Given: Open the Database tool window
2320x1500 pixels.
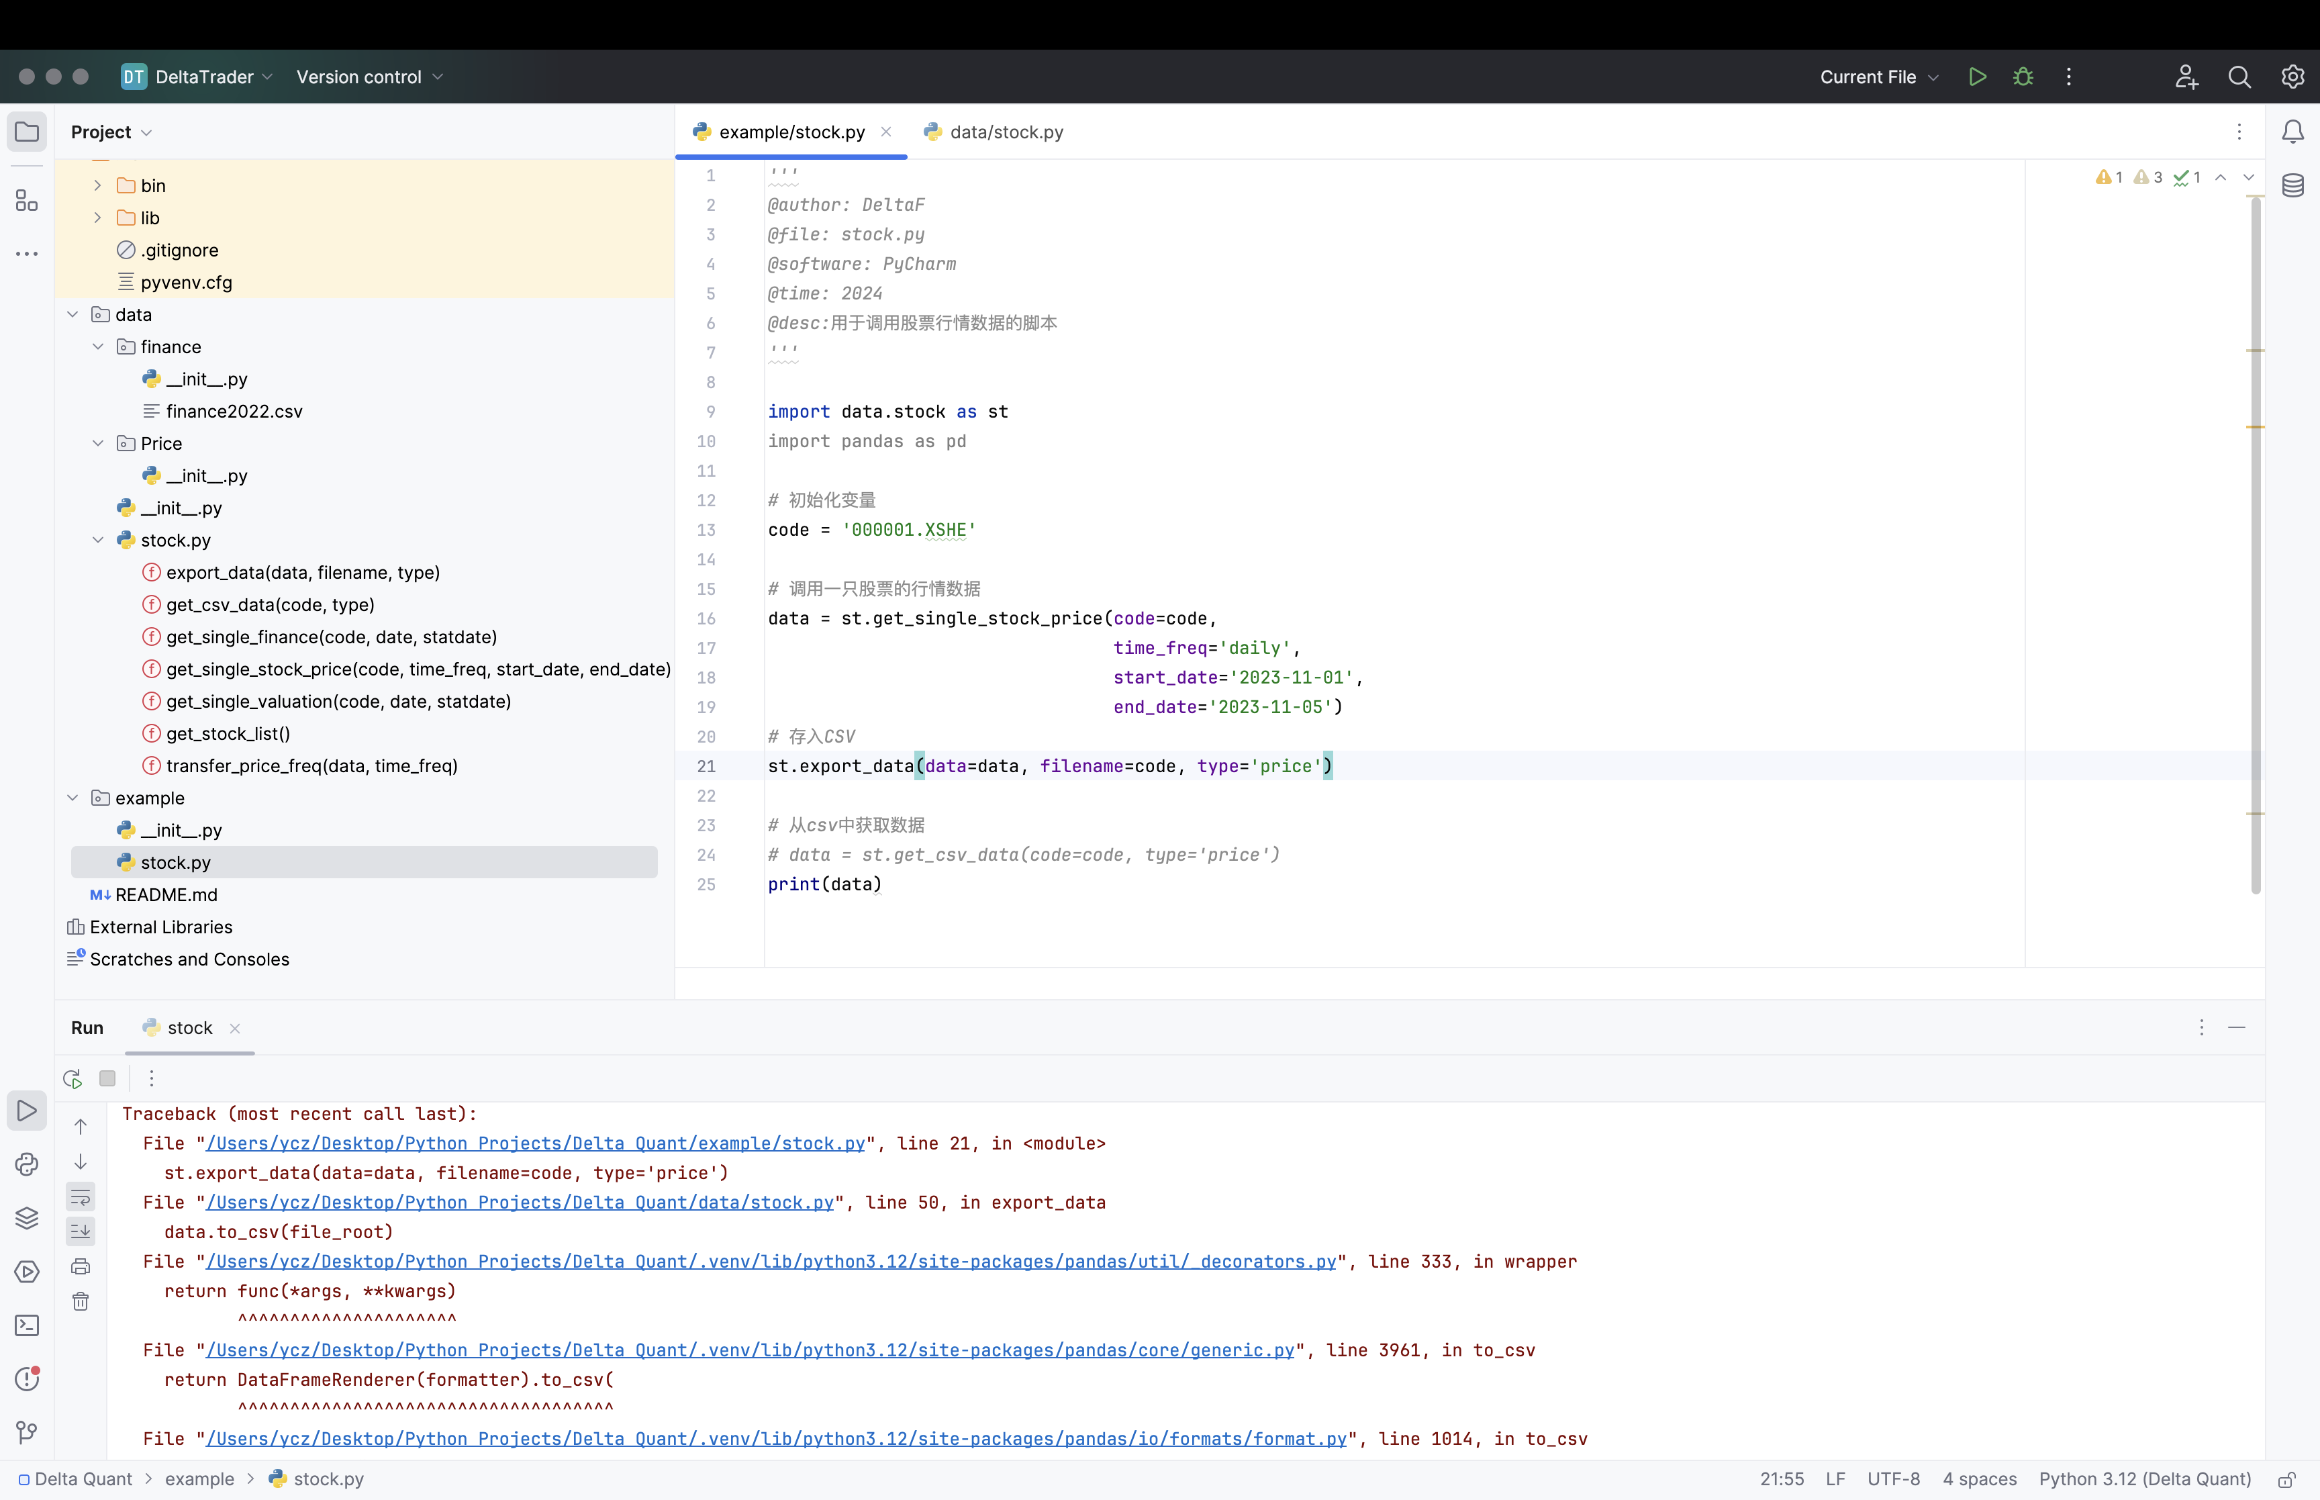Looking at the screenshot, I should point(2292,185).
